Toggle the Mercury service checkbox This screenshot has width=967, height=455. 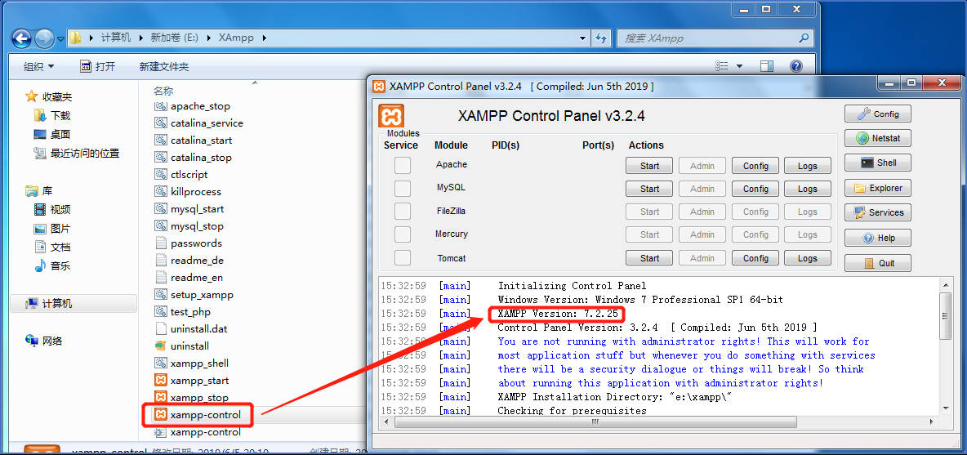pyautogui.click(x=402, y=234)
